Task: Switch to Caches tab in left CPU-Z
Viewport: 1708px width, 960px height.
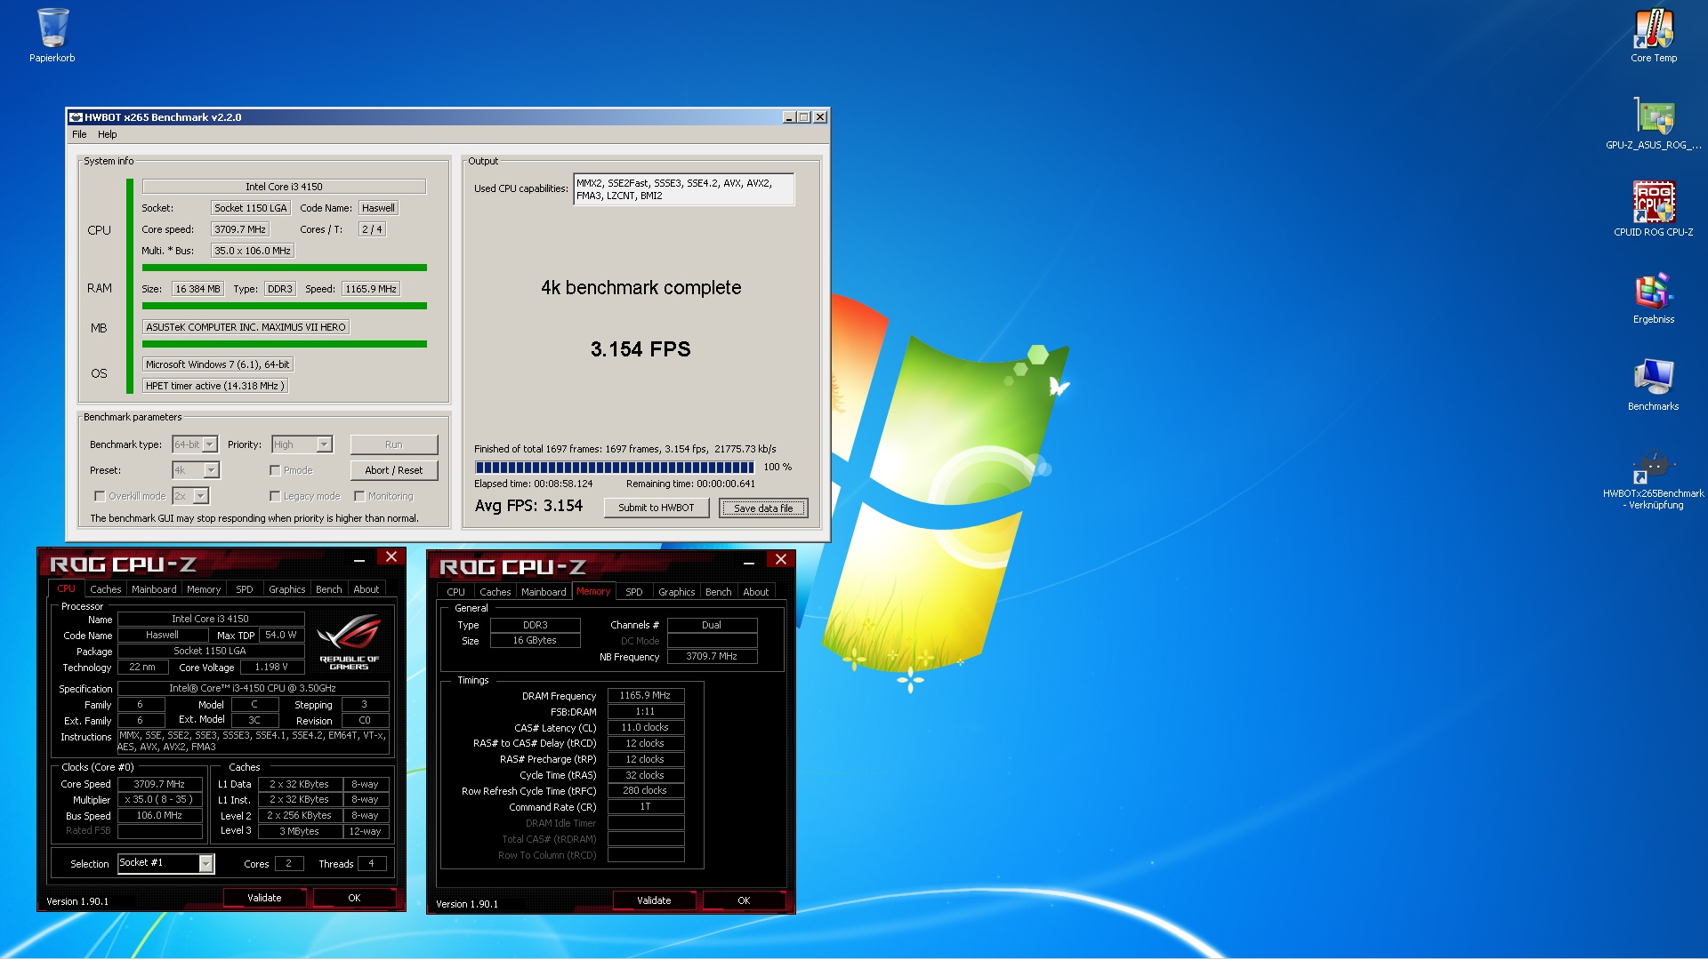Action: pyautogui.click(x=106, y=589)
